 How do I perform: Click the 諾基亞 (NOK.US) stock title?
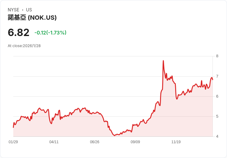click(32, 18)
